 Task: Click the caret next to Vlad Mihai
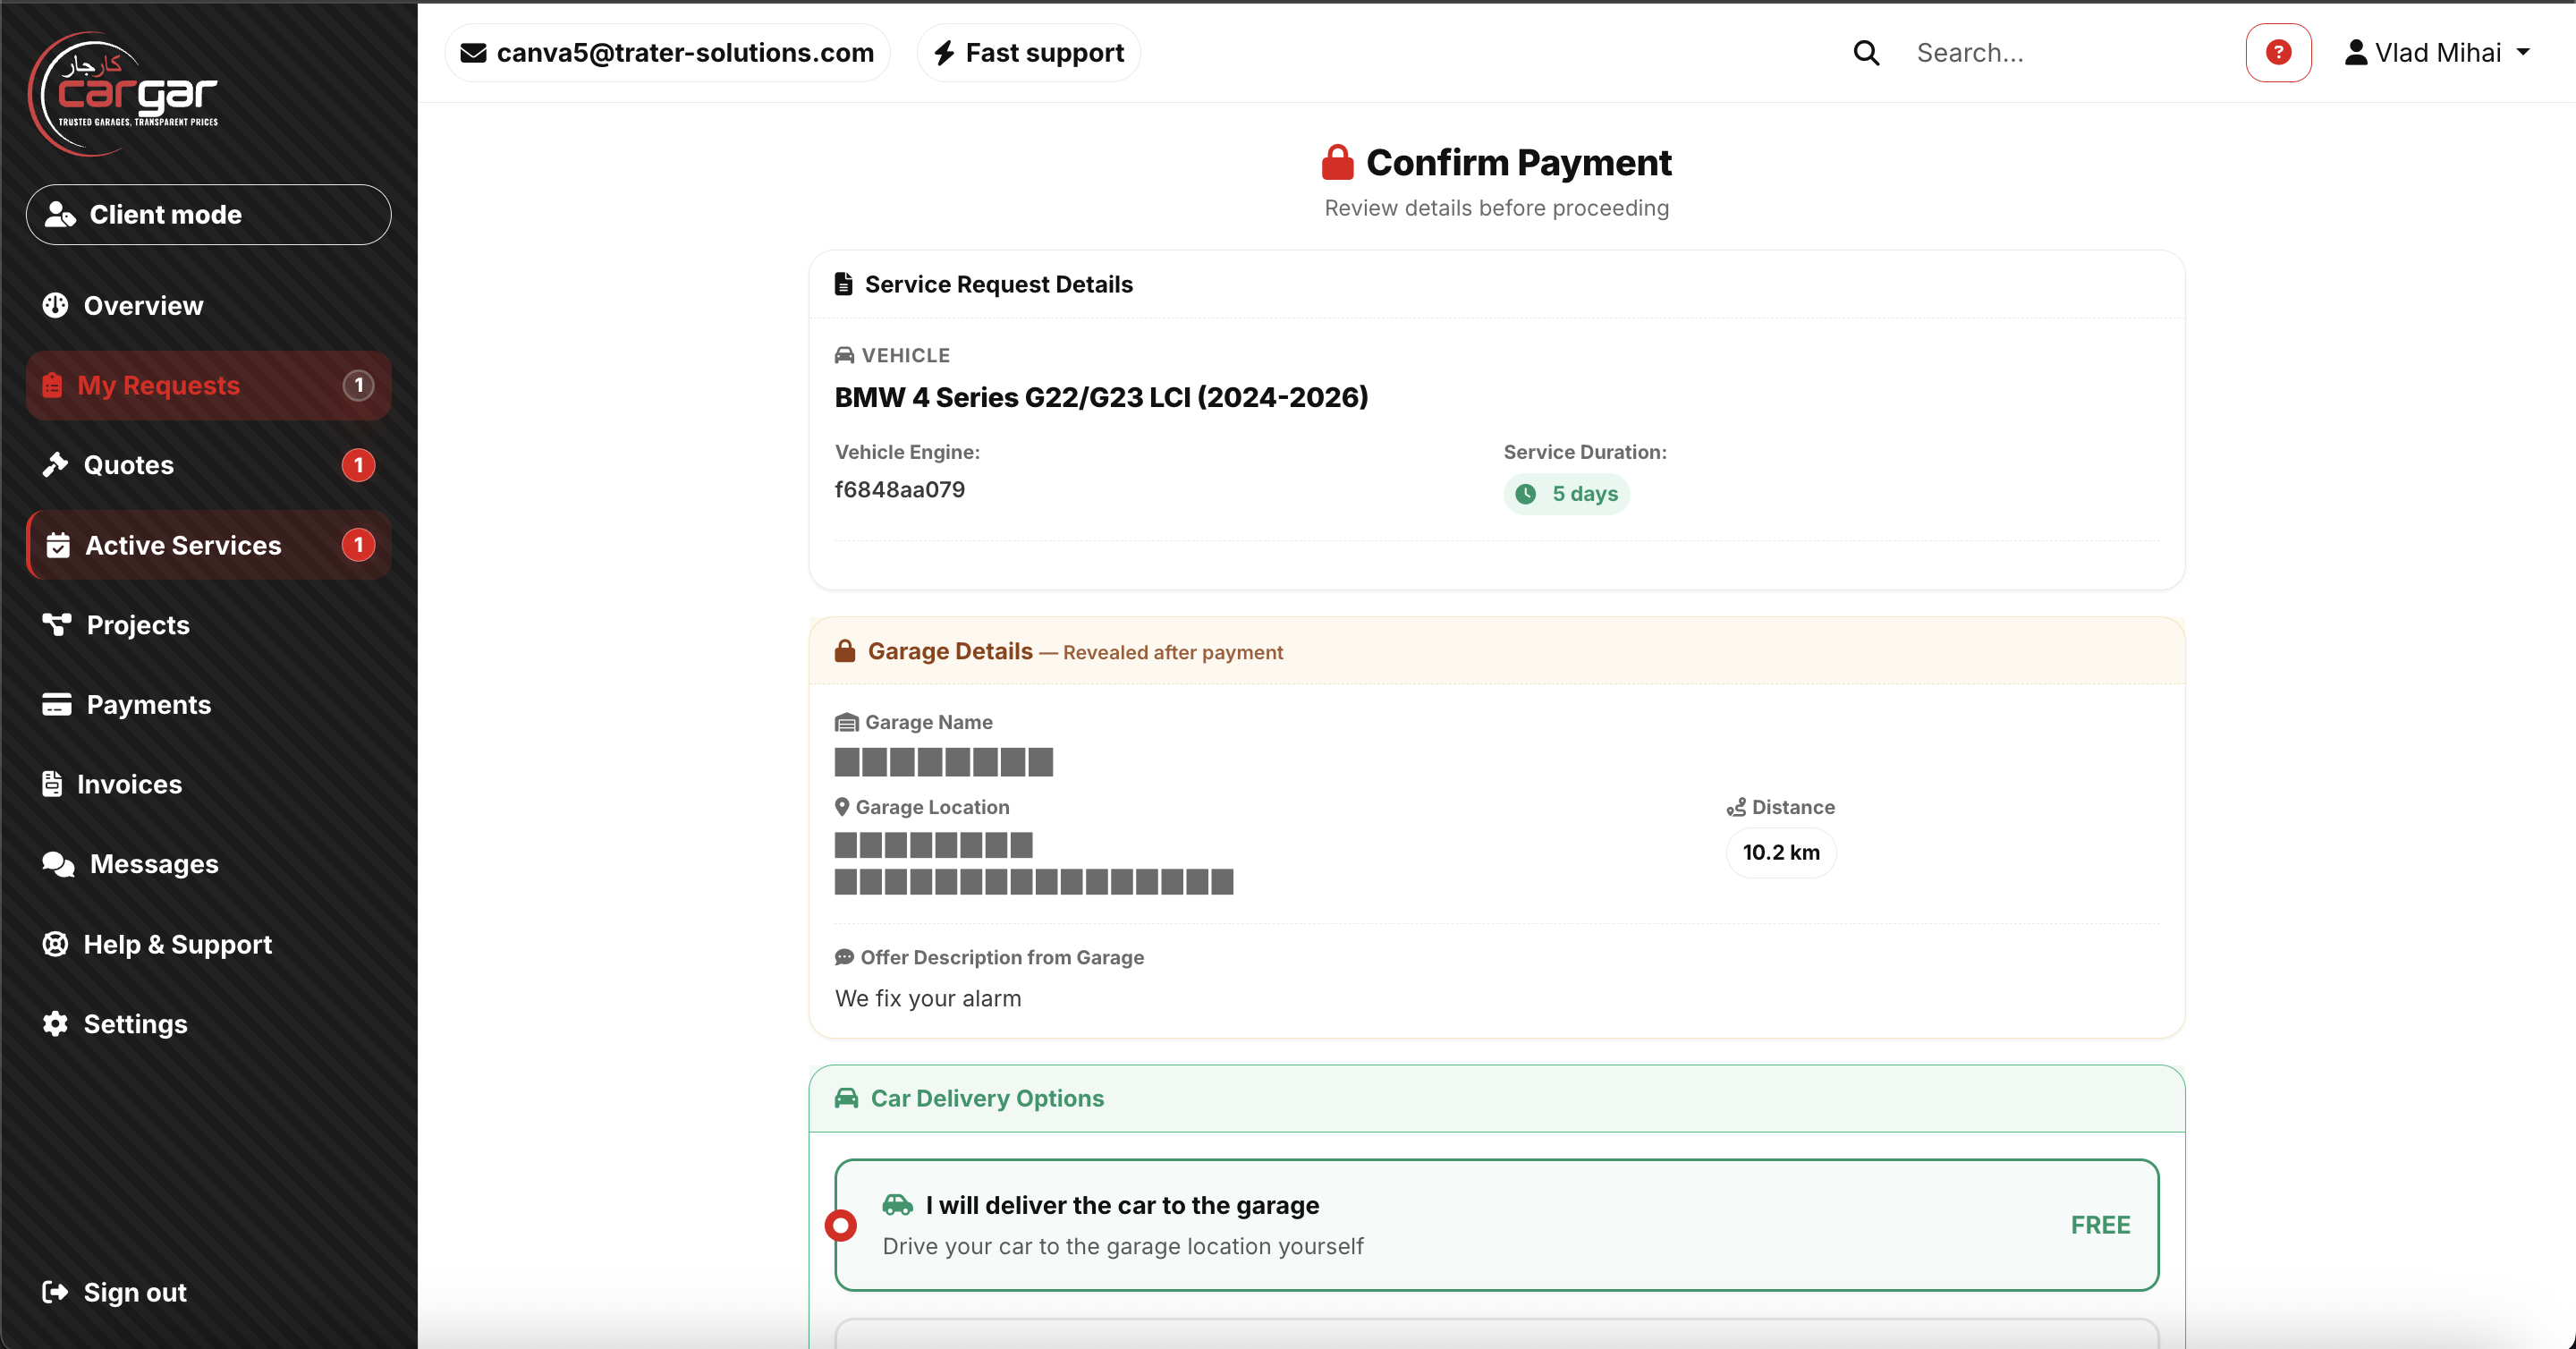tap(2523, 52)
